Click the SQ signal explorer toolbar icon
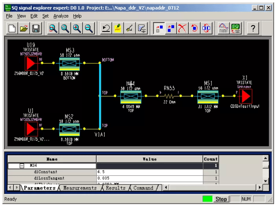The image size is (276, 206). click(x=236, y=28)
